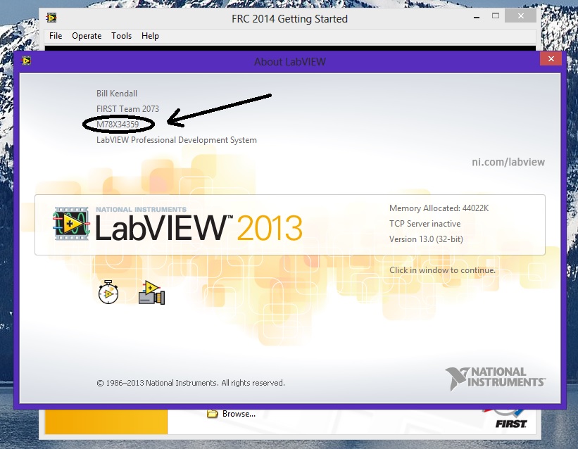Screen dimensions: 578x449
Task: Click the TCP Server inactive text
Action: click(x=425, y=224)
